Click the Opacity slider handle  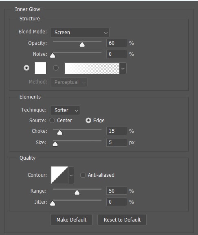point(82,44)
